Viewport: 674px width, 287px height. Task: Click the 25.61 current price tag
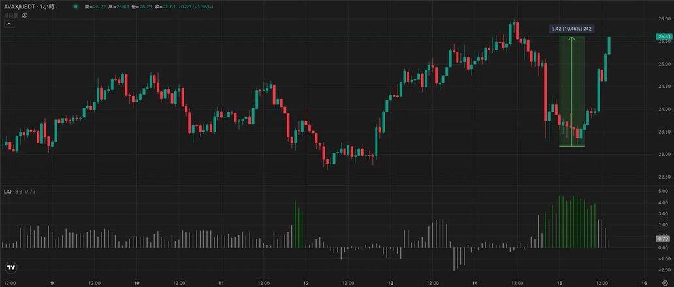[x=663, y=37]
